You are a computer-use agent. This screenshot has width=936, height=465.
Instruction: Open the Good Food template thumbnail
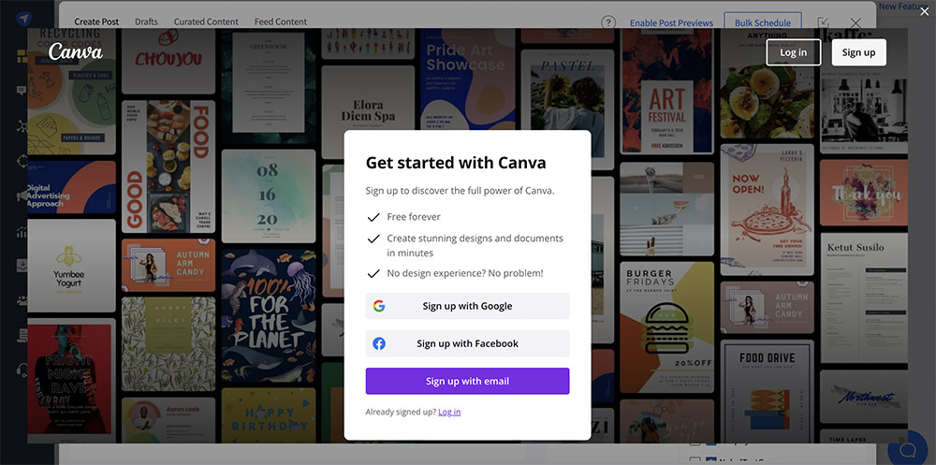[168, 167]
